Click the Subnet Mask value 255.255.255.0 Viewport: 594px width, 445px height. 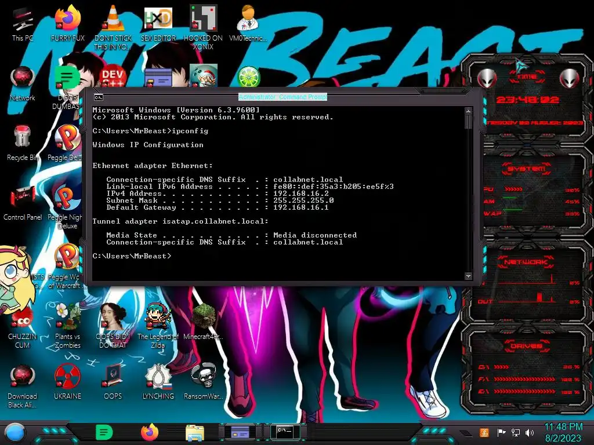click(x=303, y=200)
